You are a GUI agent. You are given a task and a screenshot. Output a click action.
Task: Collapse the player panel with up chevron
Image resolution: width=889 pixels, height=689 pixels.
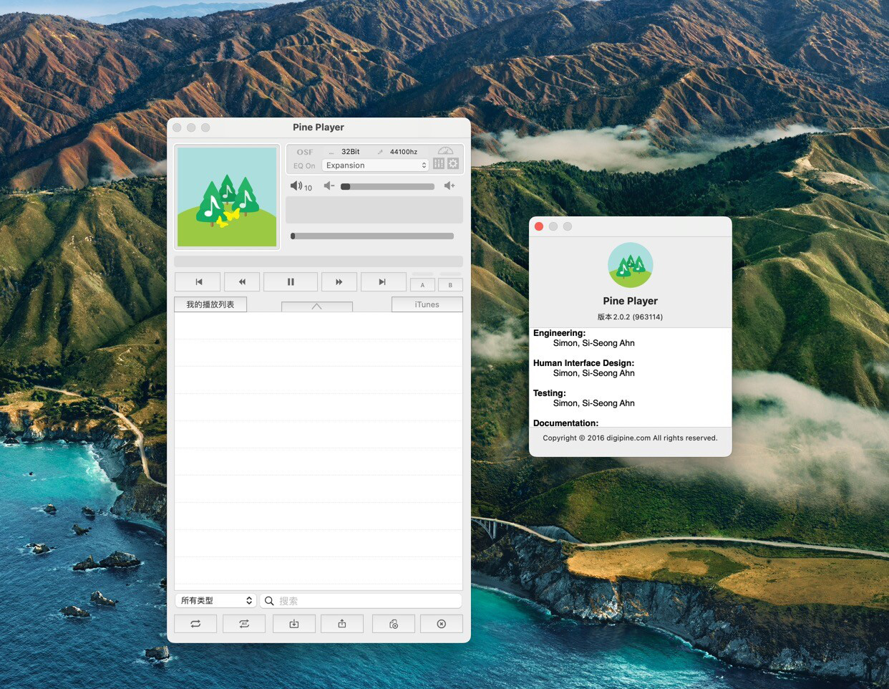click(317, 307)
